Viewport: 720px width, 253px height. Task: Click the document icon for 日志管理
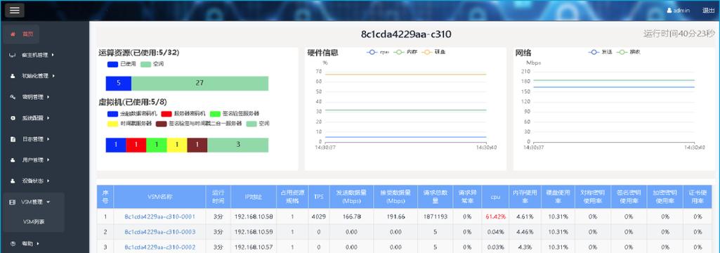click(x=13, y=139)
